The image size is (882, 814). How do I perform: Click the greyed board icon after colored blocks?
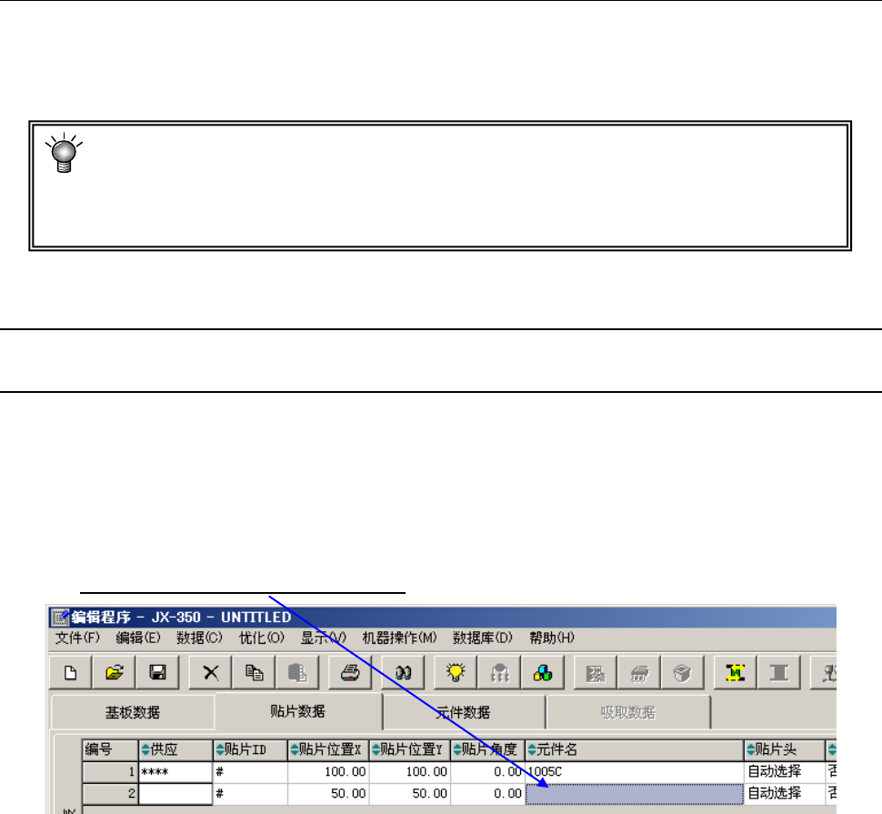[x=596, y=672]
